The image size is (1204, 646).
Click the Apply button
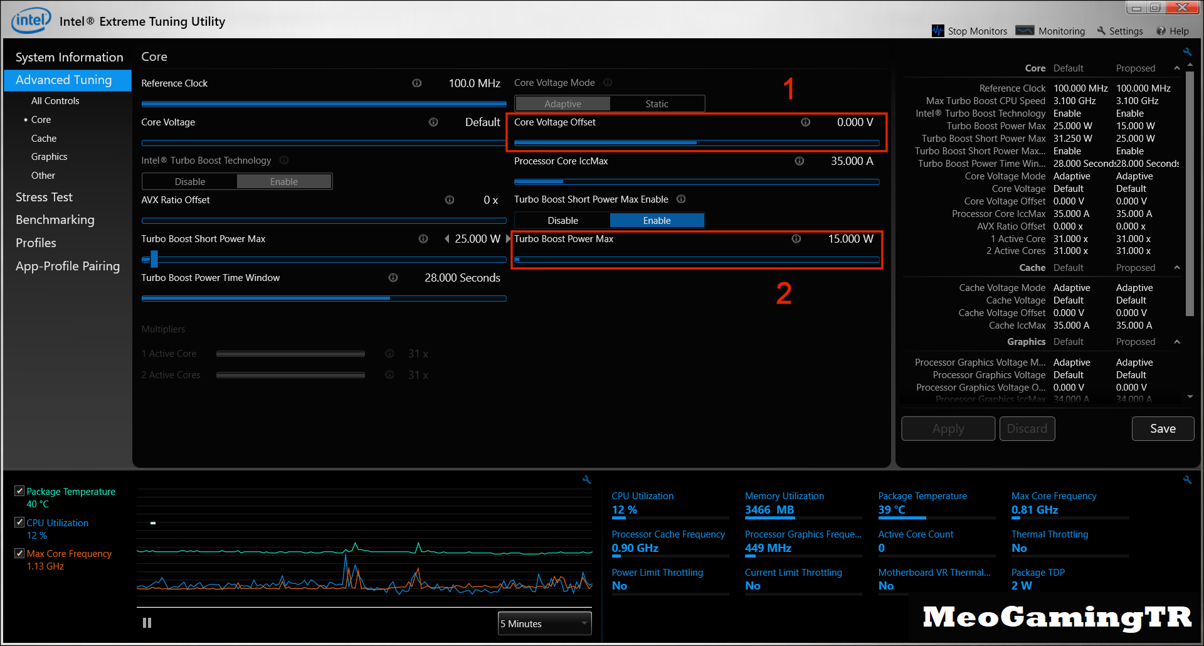pos(948,428)
